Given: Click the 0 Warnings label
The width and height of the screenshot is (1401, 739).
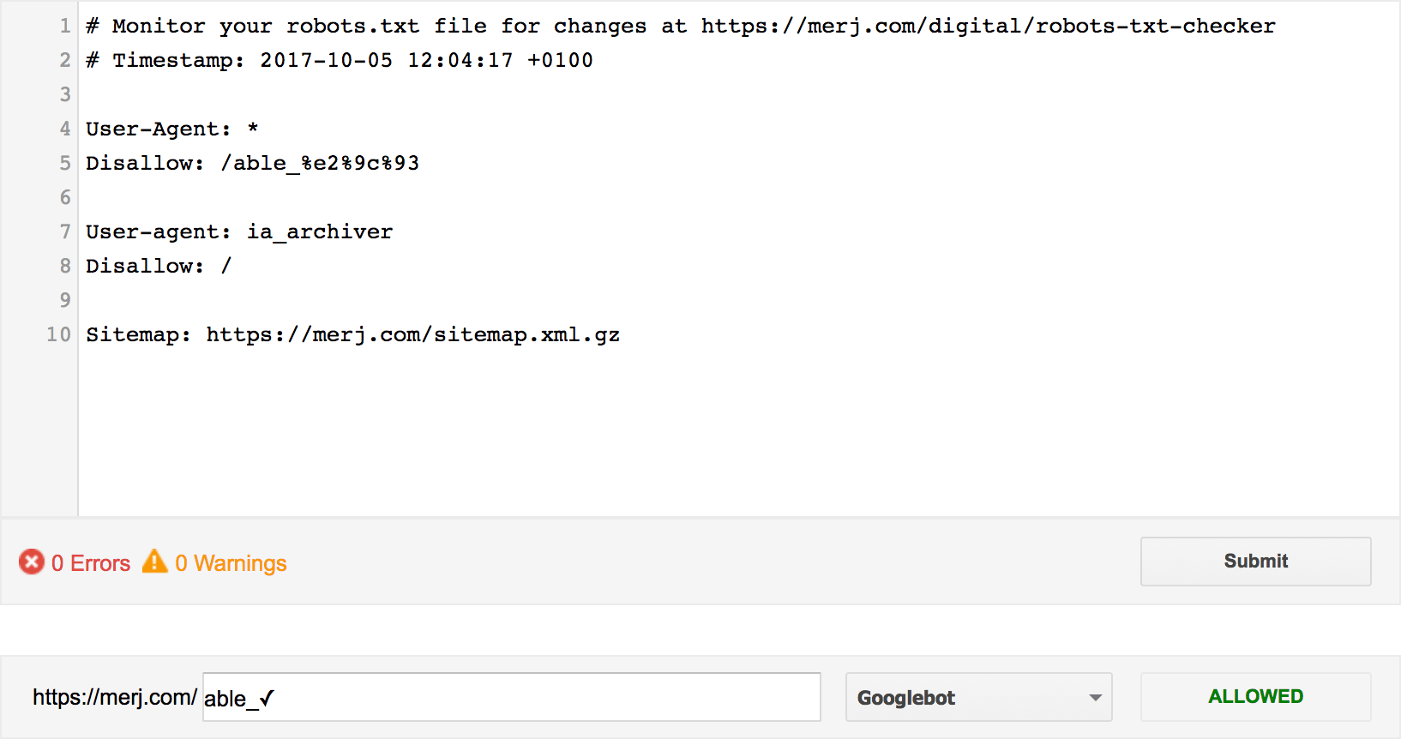Looking at the screenshot, I should click(x=231, y=562).
